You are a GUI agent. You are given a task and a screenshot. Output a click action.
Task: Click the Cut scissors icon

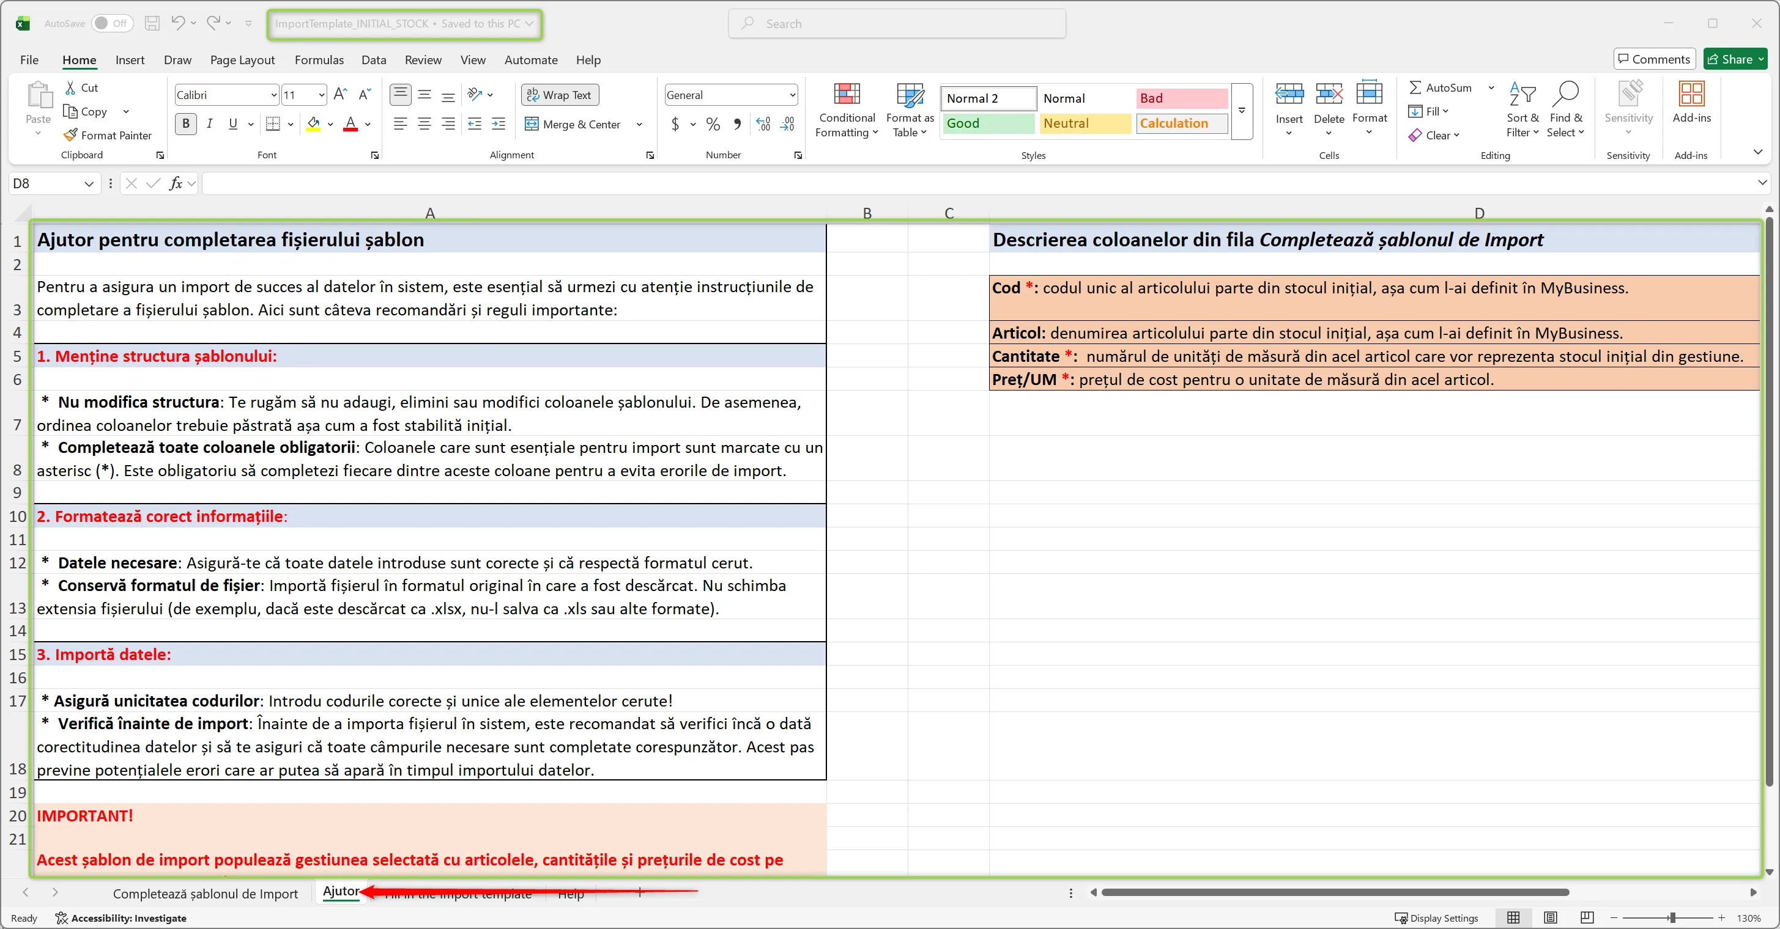70,87
